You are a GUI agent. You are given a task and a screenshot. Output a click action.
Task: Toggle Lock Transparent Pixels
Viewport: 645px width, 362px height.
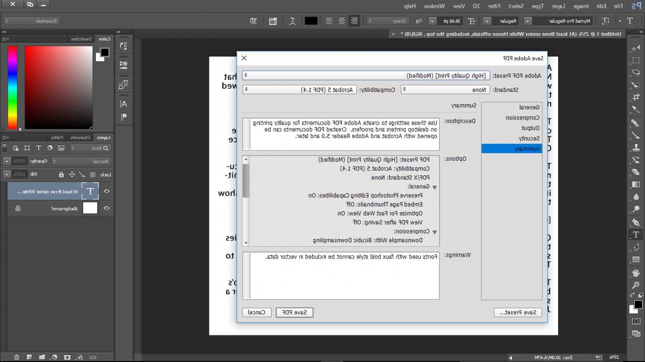coord(93,174)
